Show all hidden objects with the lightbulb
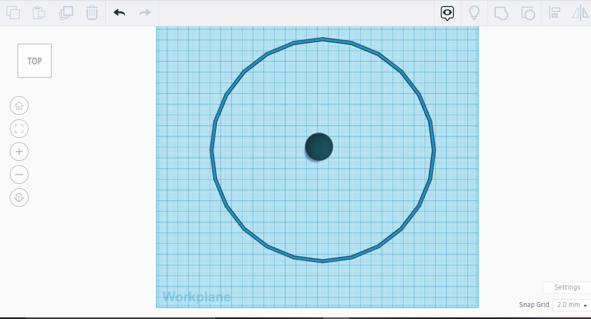 click(474, 13)
